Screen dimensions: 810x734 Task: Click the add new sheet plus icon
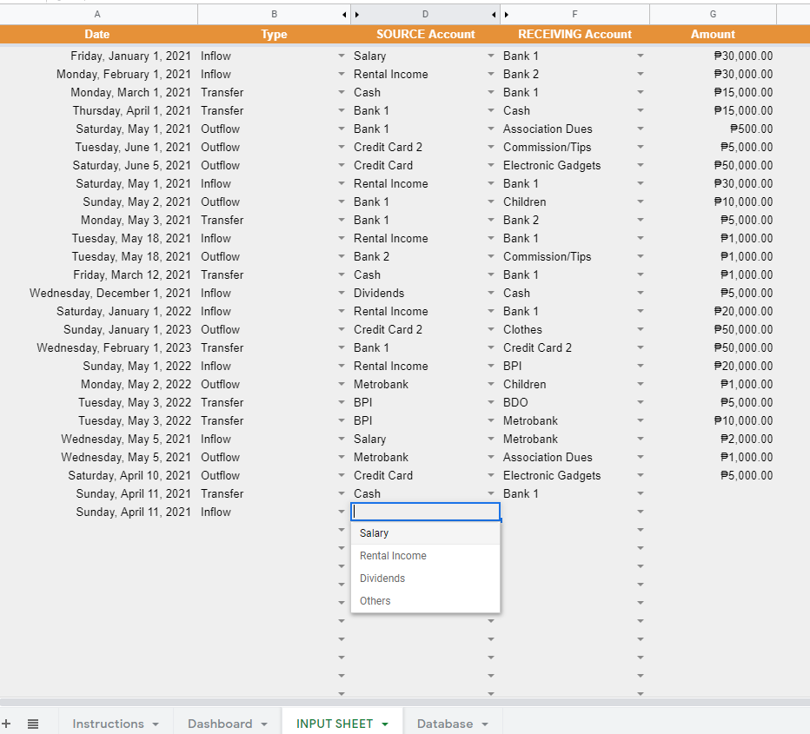[x=7, y=724]
